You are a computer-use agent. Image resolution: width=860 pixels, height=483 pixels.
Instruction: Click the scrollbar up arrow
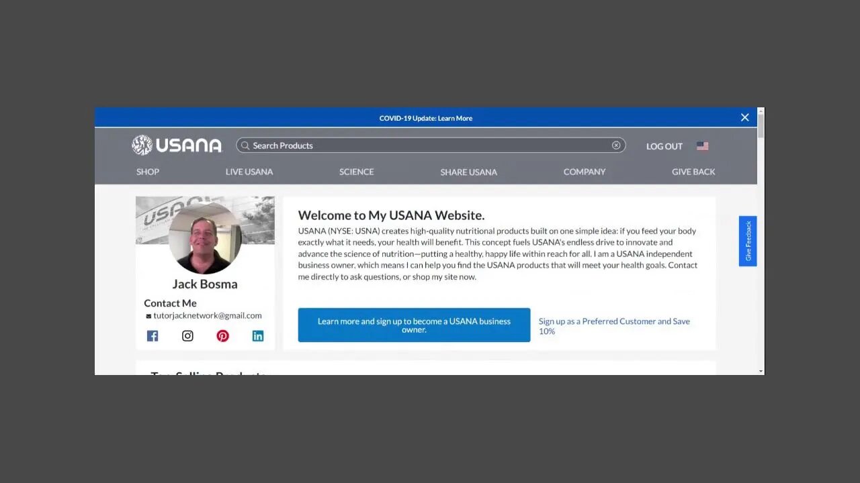coord(761,111)
